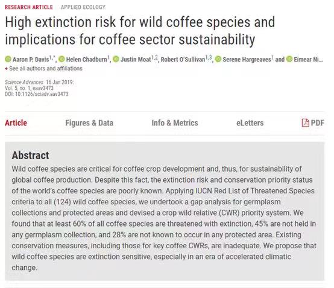Expand See all authors and affiliations
Viewport: 334px width, 288px height.
[43, 69]
